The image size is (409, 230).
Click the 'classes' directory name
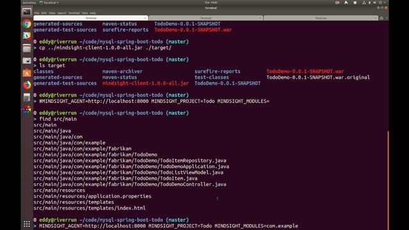[43, 71]
